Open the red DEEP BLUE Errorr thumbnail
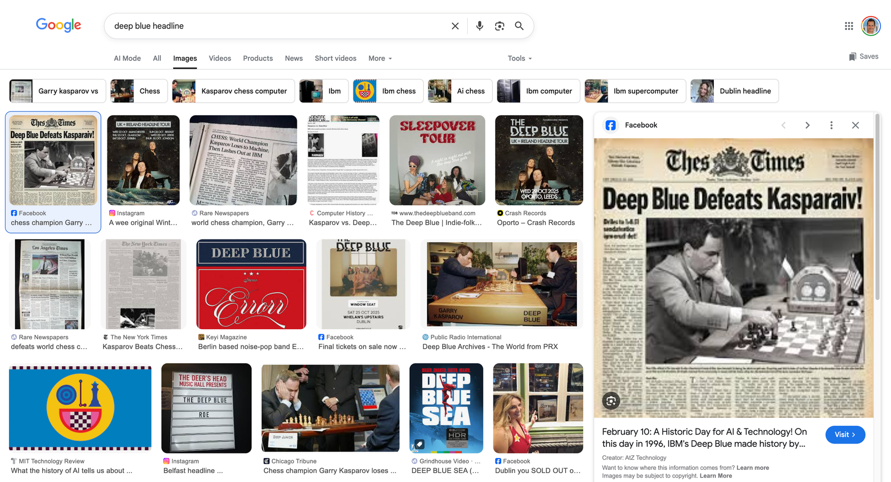The image size is (891, 482). click(251, 284)
